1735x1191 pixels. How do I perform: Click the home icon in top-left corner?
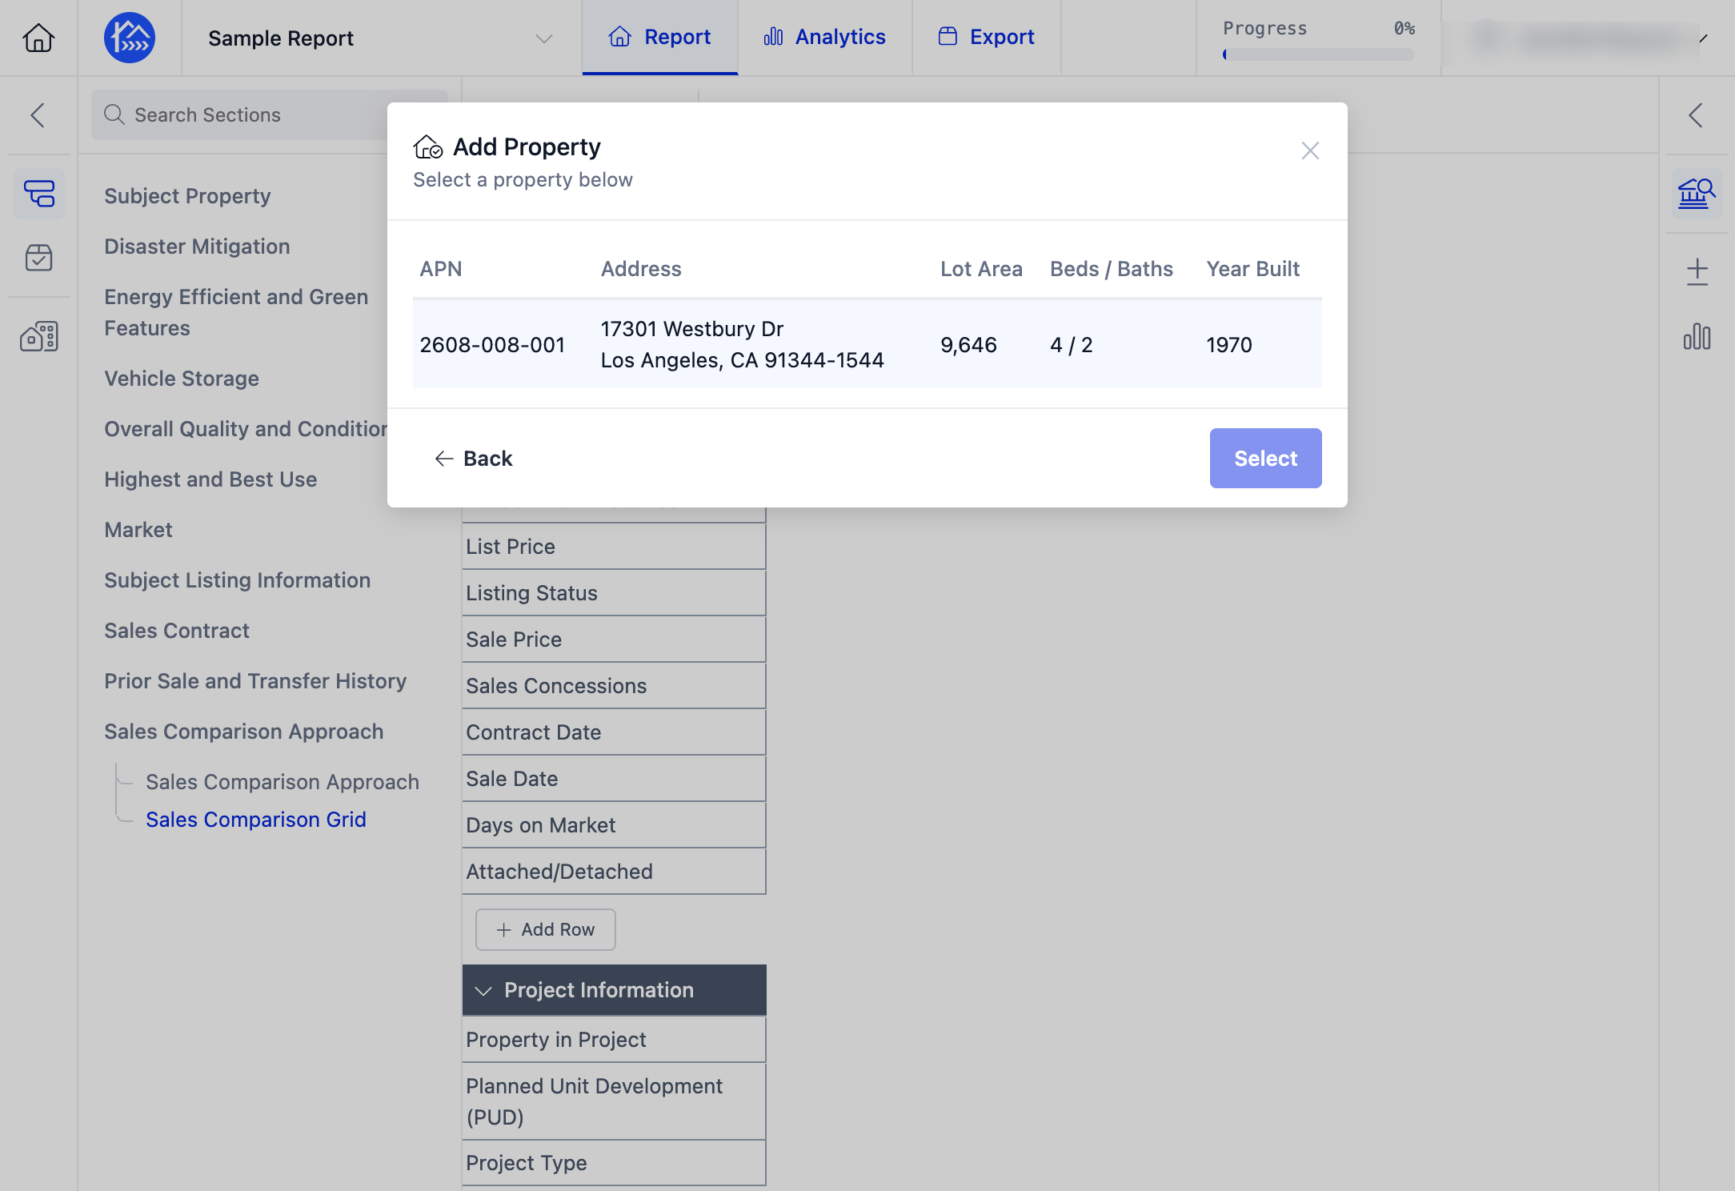(38, 38)
